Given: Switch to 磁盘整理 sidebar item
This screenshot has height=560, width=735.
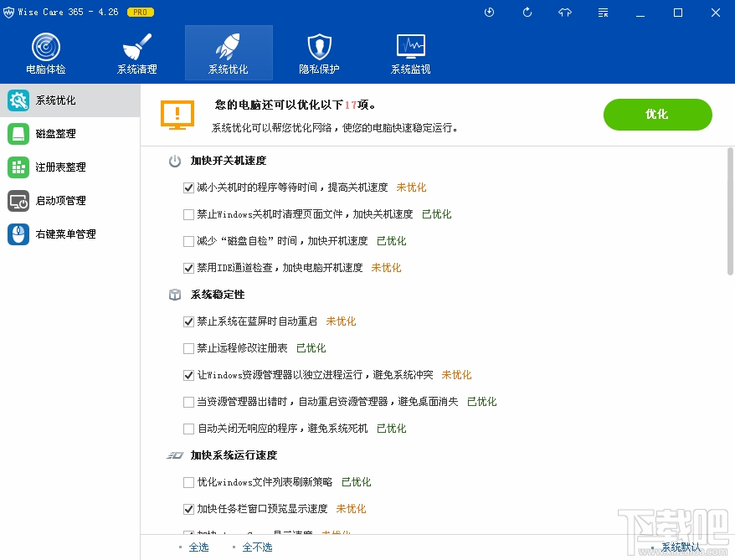Looking at the screenshot, I should click(x=69, y=134).
